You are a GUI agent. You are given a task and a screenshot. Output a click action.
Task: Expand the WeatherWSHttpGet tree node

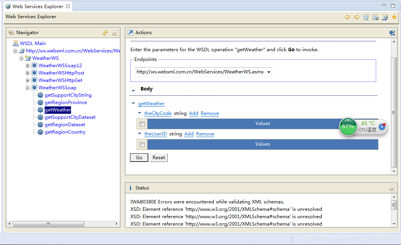[28, 80]
